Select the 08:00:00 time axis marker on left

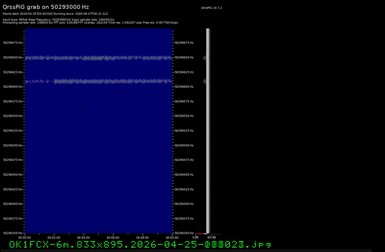coord(25,237)
